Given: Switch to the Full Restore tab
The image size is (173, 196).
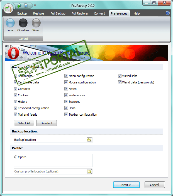Looking at the screenshot, I should pos(80,13).
